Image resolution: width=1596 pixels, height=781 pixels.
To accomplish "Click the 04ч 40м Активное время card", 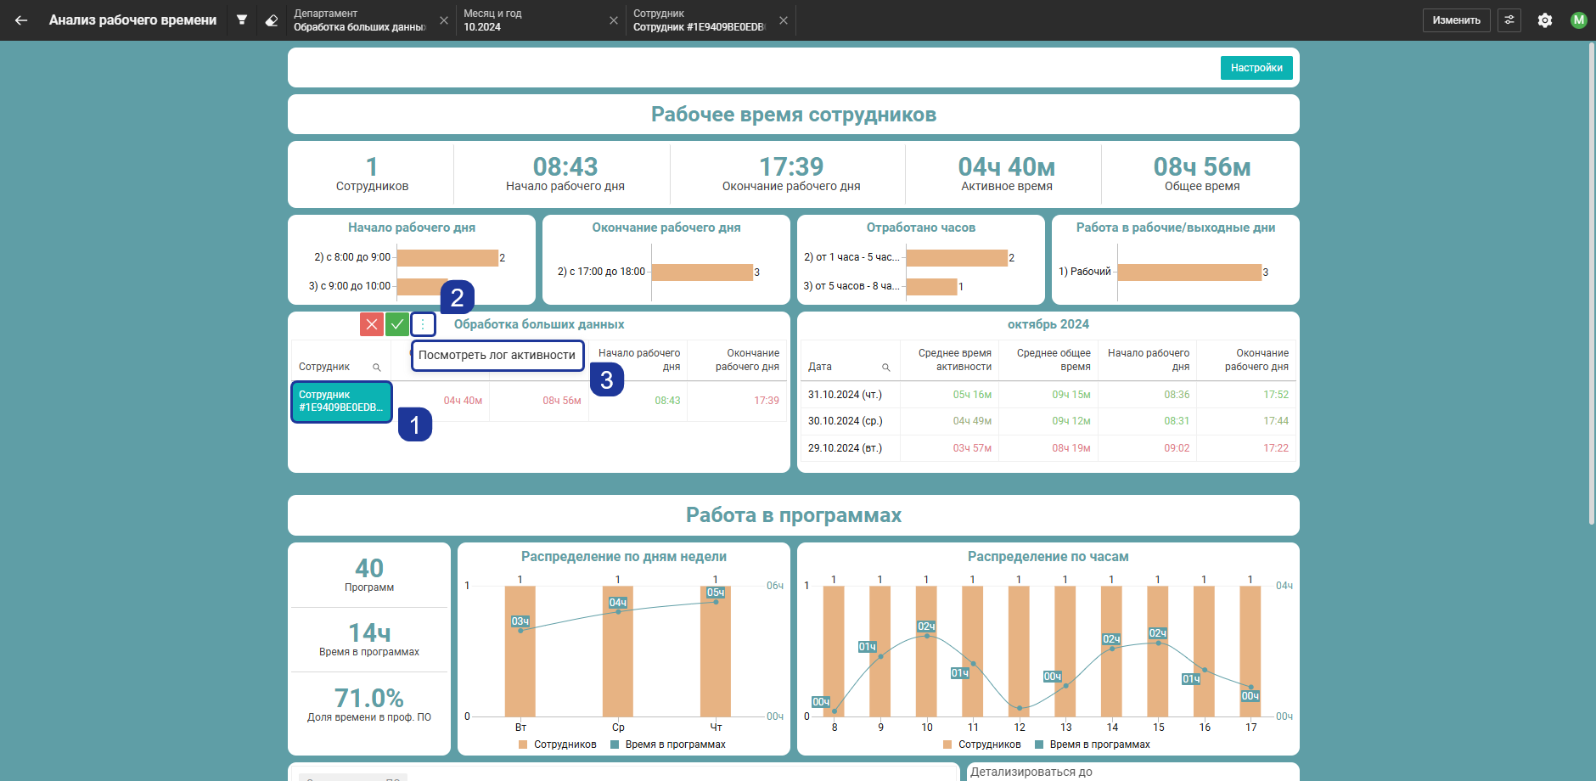I will click(x=1007, y=174).
